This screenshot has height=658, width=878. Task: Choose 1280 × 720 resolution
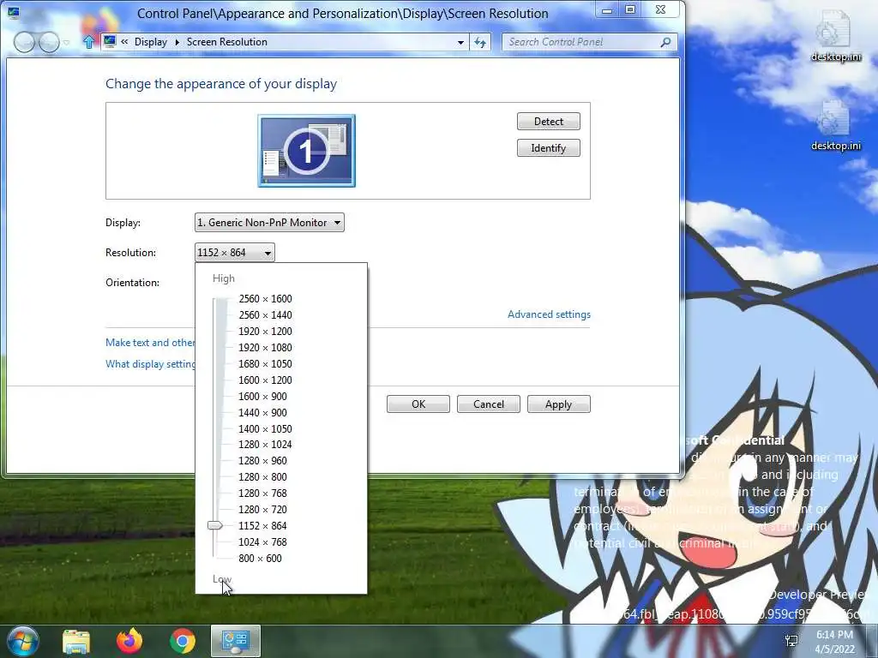pos(262,509)
